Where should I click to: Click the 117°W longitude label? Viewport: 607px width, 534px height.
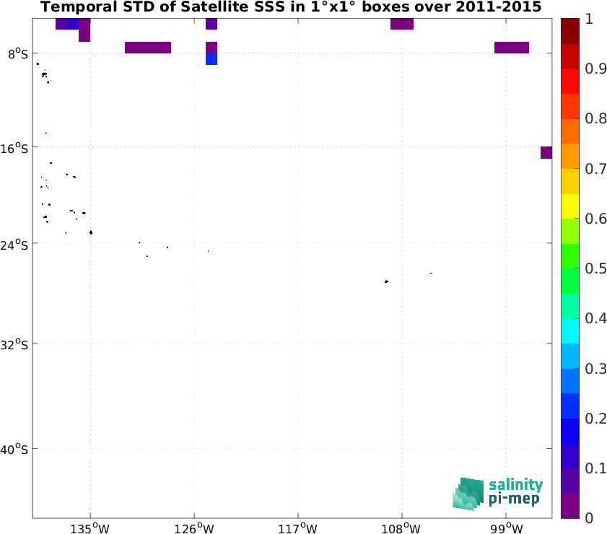pos(297,528)
